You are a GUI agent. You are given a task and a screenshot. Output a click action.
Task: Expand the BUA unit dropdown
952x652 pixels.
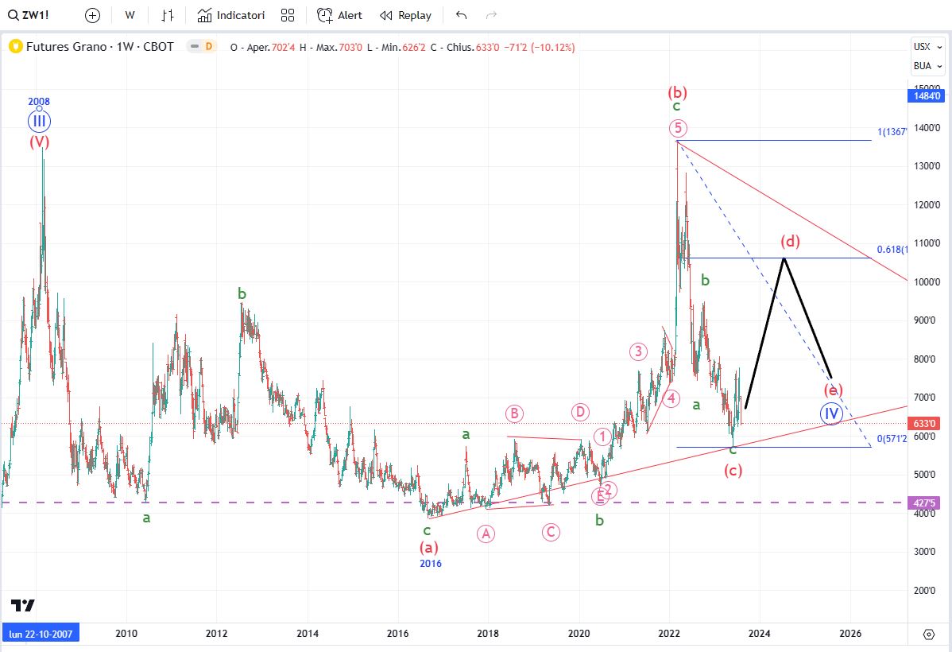[x=922, y=66]
